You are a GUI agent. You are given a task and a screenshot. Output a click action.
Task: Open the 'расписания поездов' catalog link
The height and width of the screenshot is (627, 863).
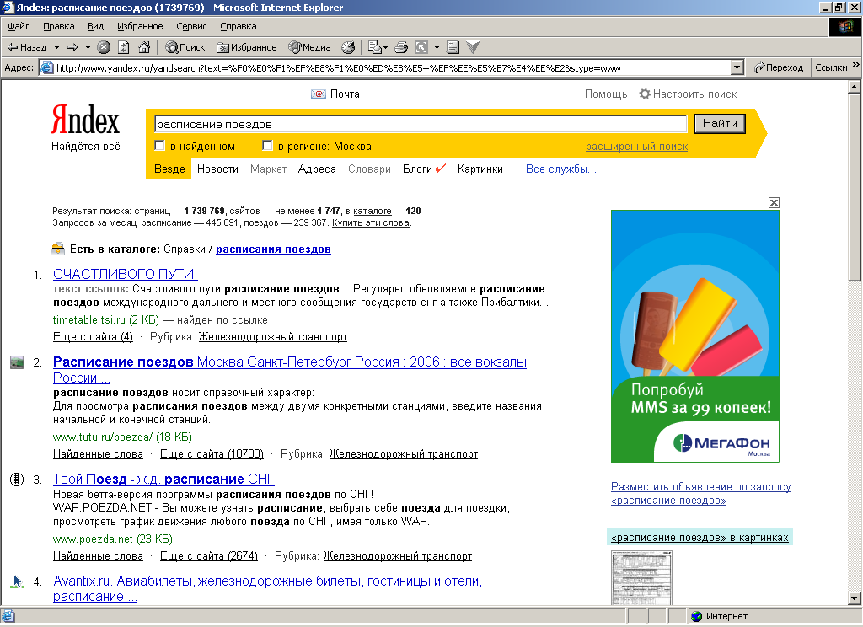coord(273,249)
